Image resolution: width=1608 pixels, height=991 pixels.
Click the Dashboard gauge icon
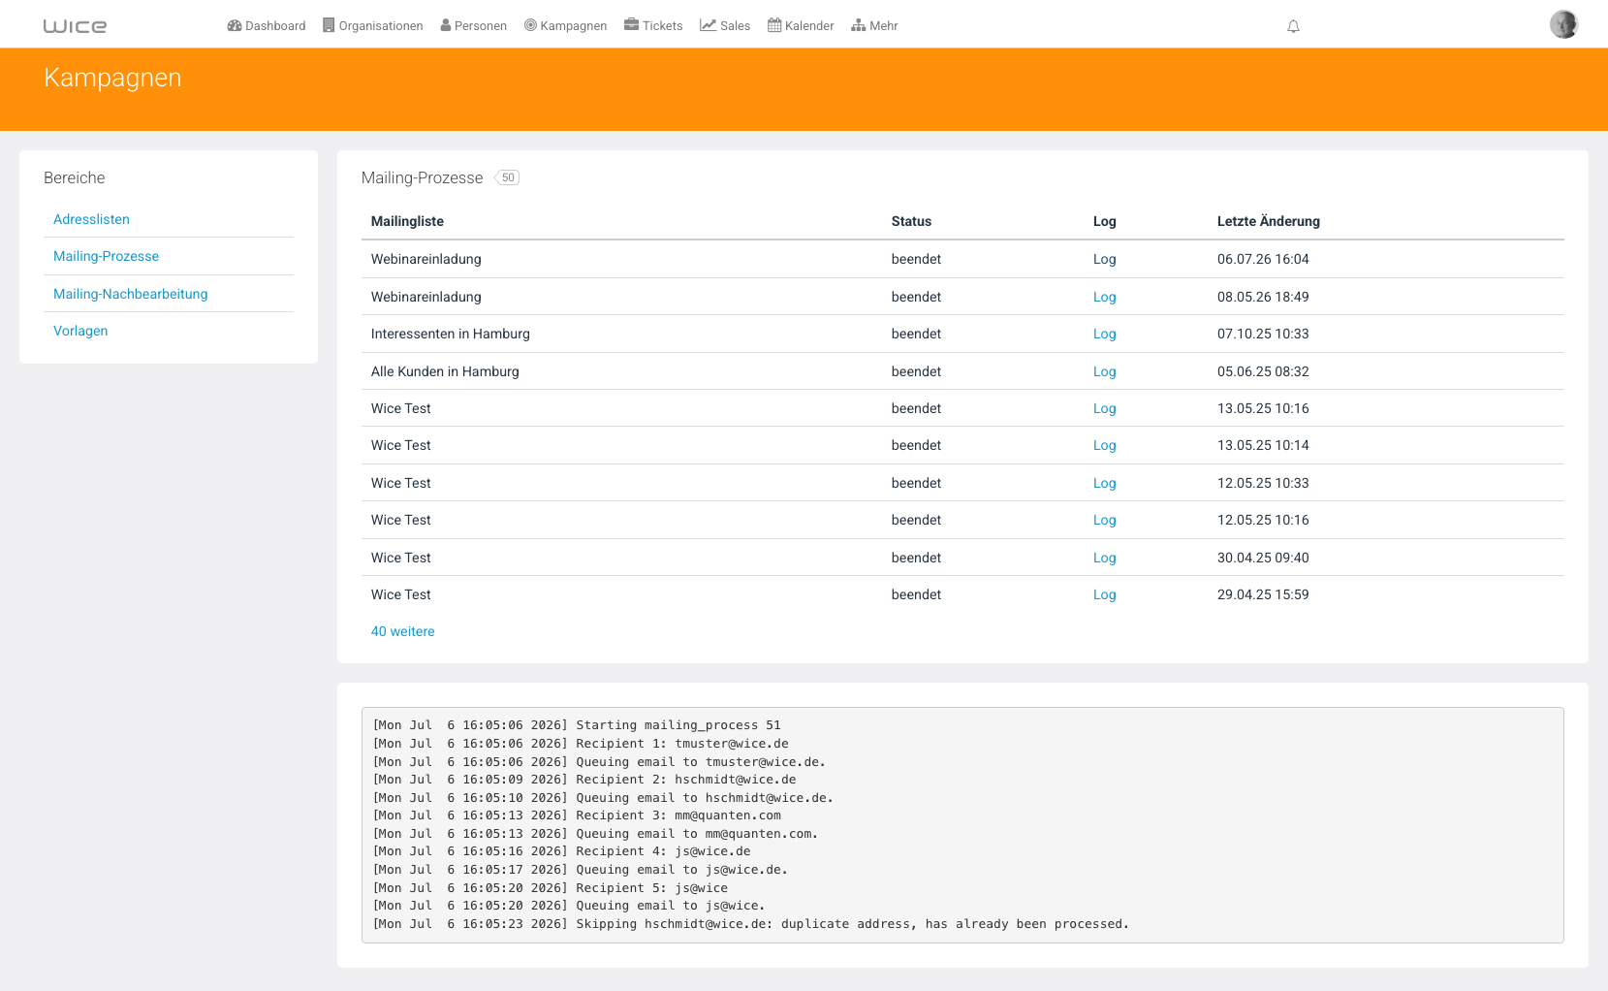point(234,25)
